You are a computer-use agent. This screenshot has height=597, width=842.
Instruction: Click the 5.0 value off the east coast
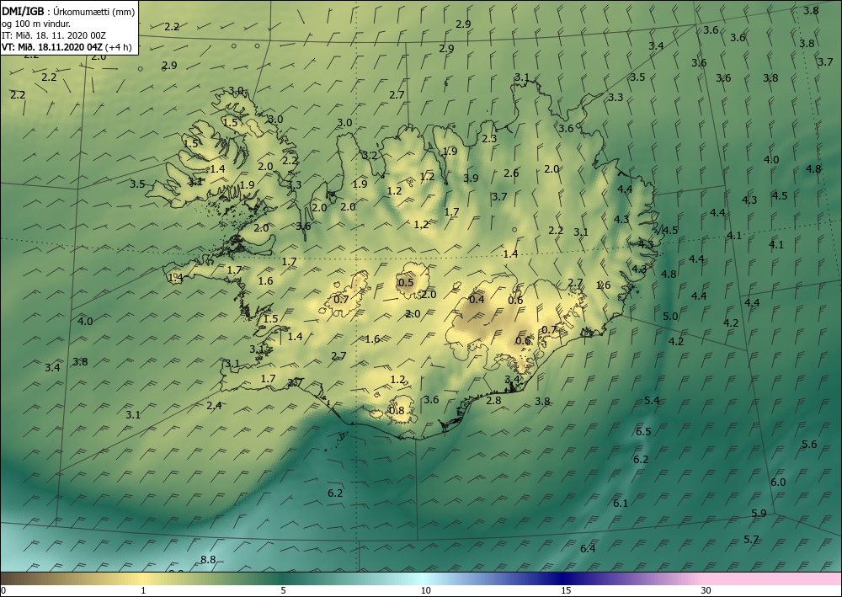pyautogui.click(x=669, y=317)
